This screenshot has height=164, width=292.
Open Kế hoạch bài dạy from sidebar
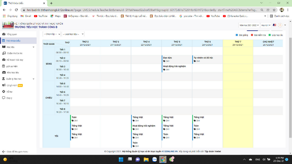pyautogui.click(x=15, y=60)
